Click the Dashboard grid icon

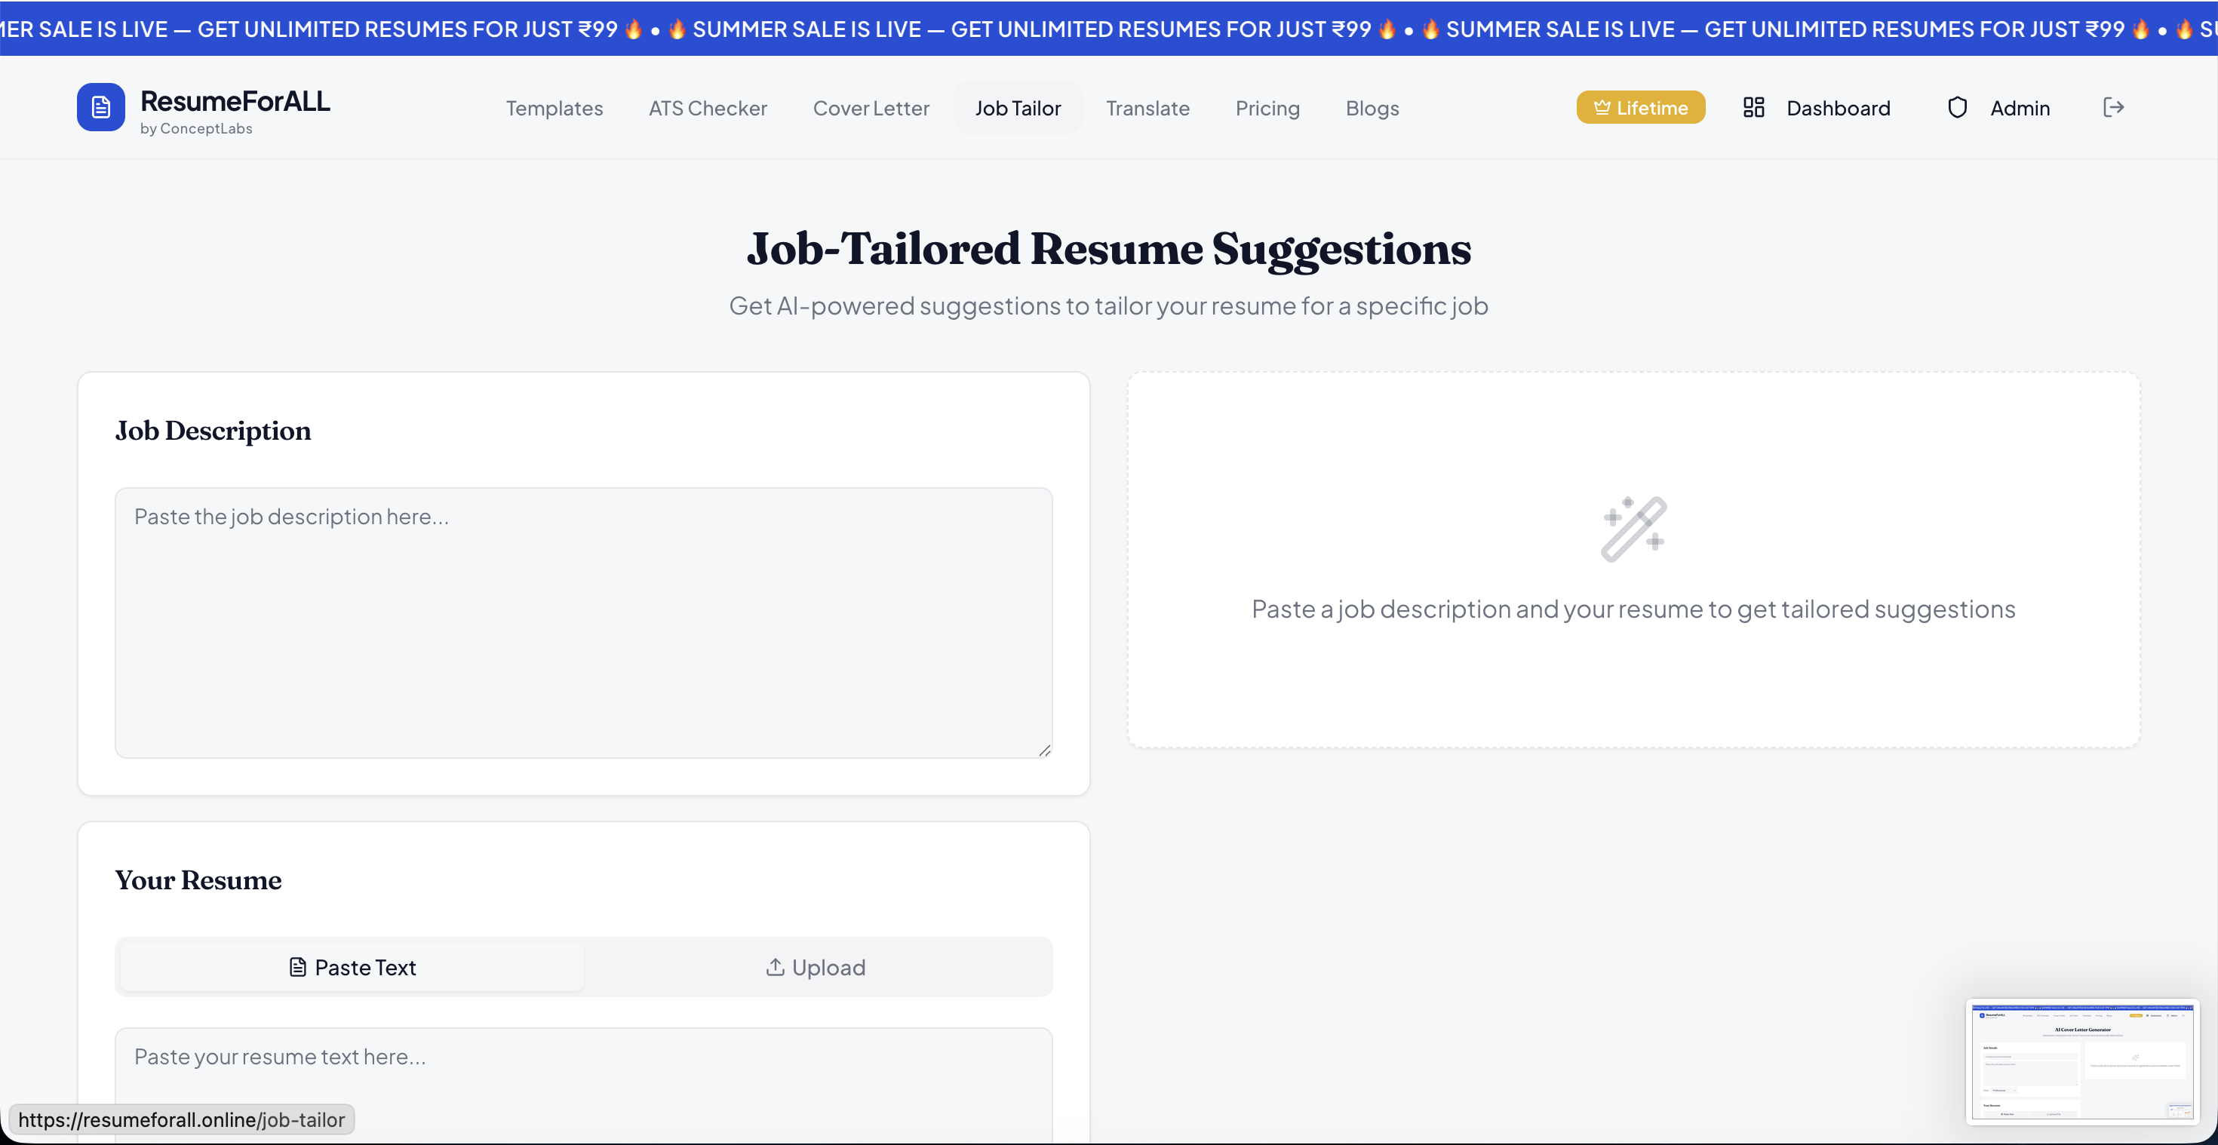click(1754, 107)
